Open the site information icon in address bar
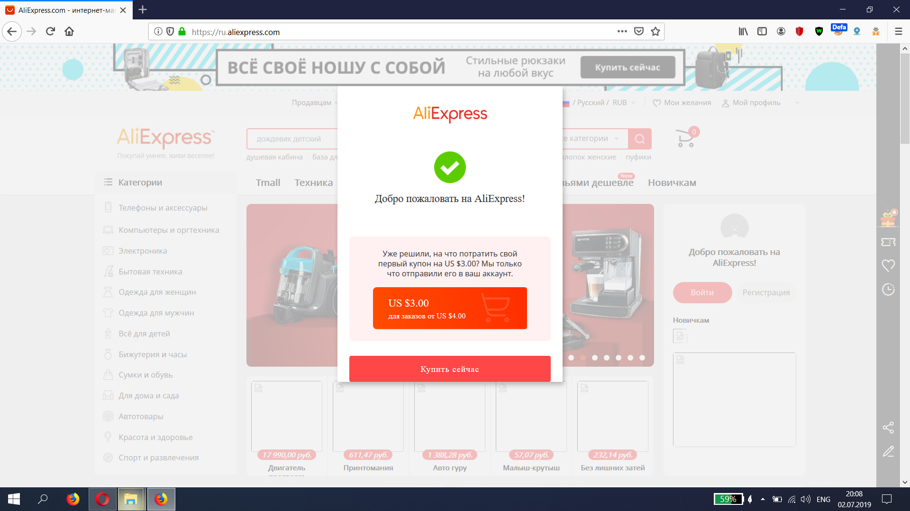The width and height of the screenshot is (910, 511). (x=158, y=32)
